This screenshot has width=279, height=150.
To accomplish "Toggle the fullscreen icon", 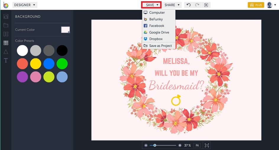I will [207, 145].
